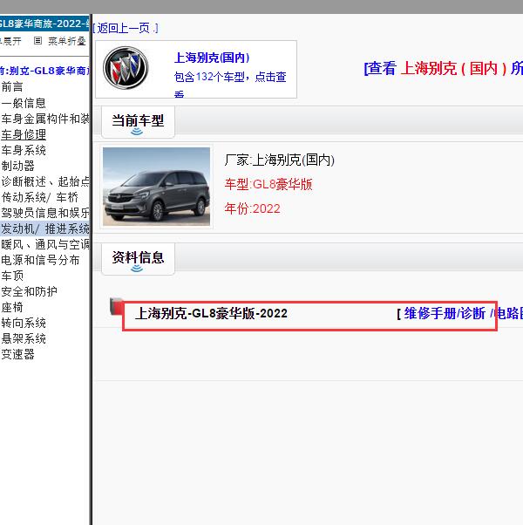Select highlighted 发动机/推进系统 entry
Viewport: 523px width, 525px height.
[44, 228]
